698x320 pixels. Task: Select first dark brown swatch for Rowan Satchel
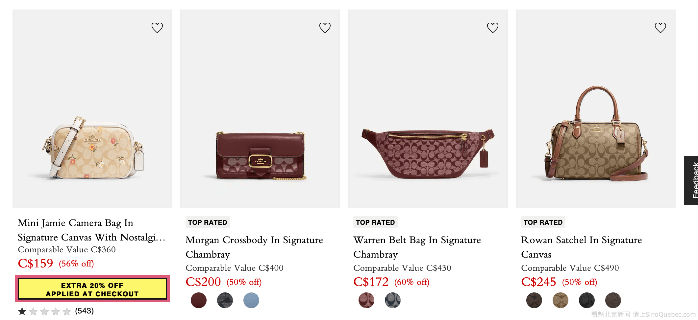coord(534,300)
